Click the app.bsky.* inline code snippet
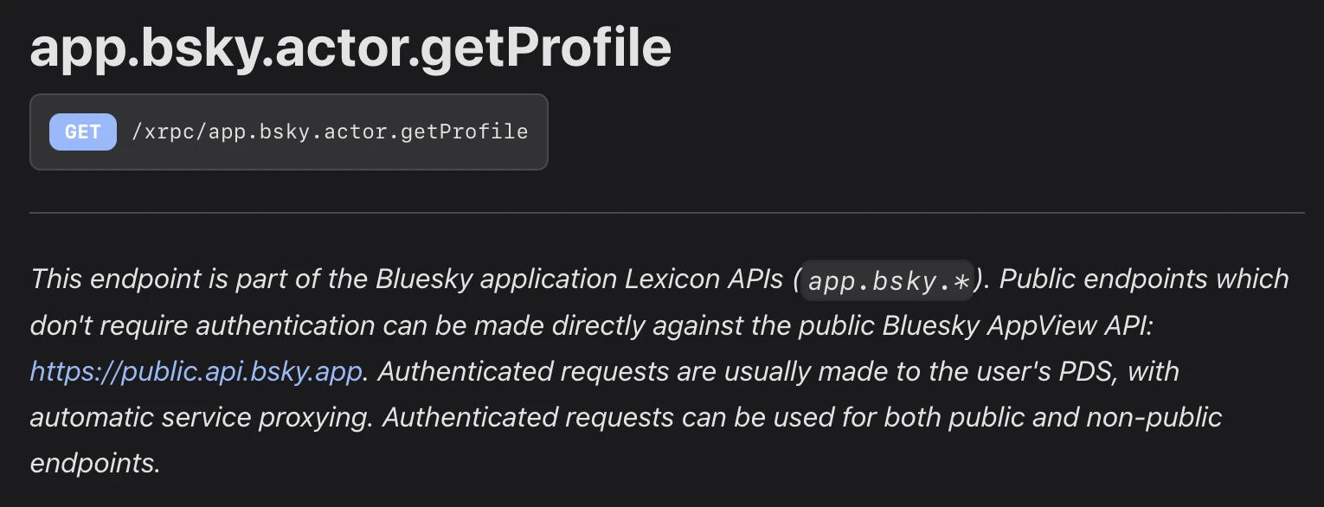Viewport: 1324px width, 507px height. [x=888, y=281]
